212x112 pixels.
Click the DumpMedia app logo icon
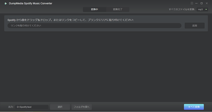pos(6,3)
